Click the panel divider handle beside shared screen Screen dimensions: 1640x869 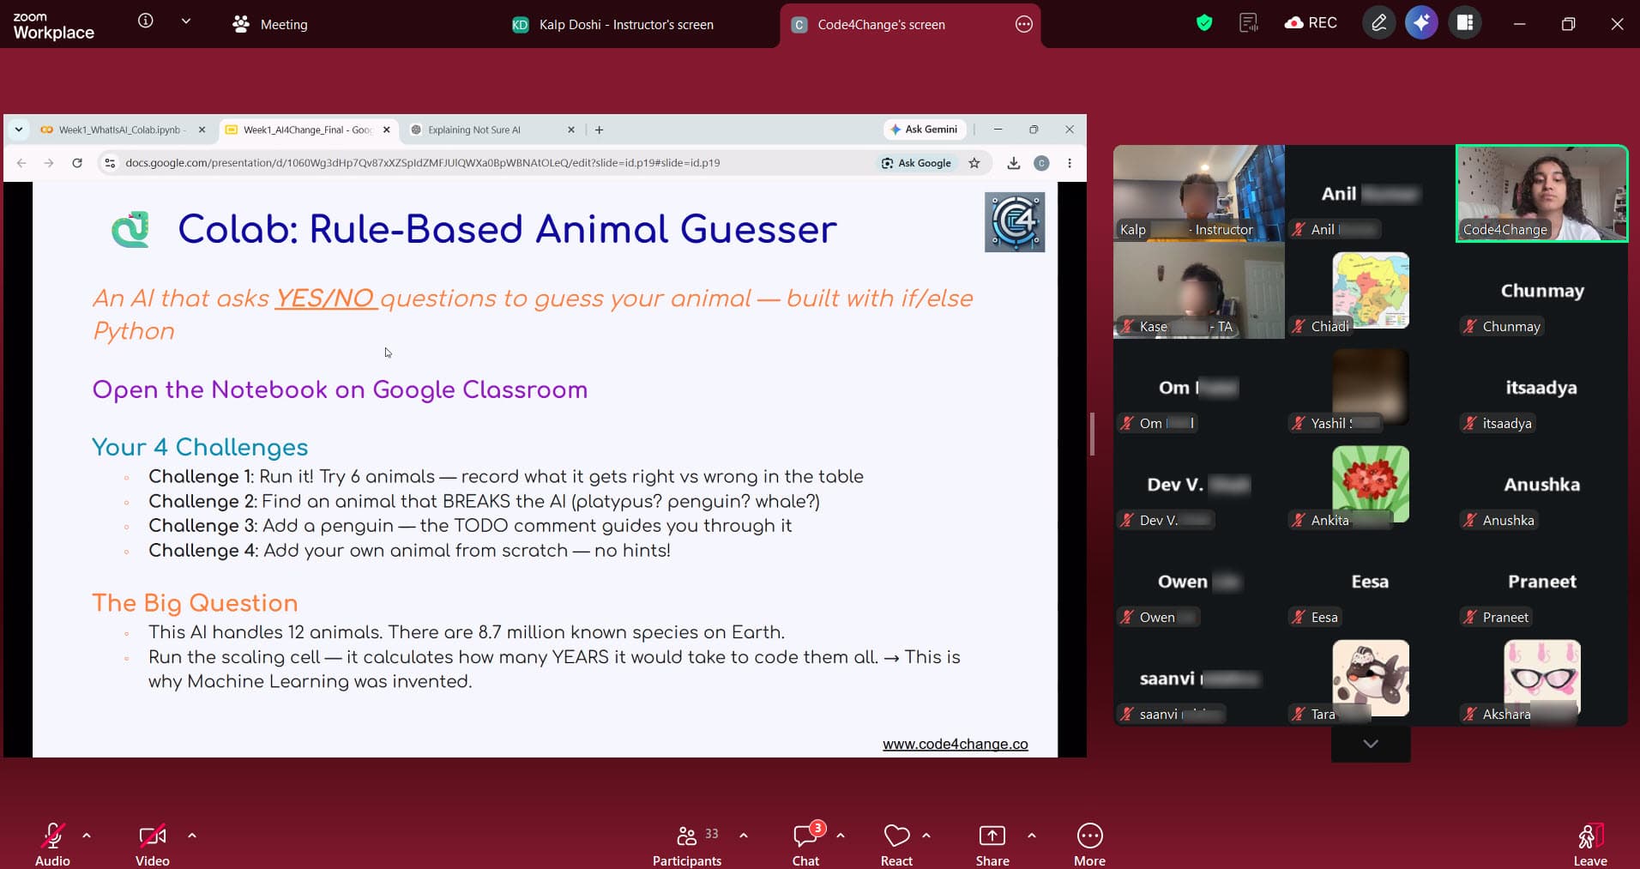click(1092, 434)
